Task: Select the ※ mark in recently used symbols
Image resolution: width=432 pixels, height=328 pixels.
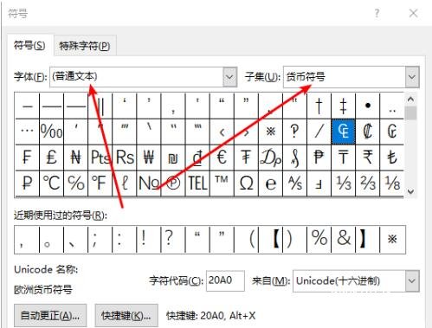Action: (x=392, y=239)
